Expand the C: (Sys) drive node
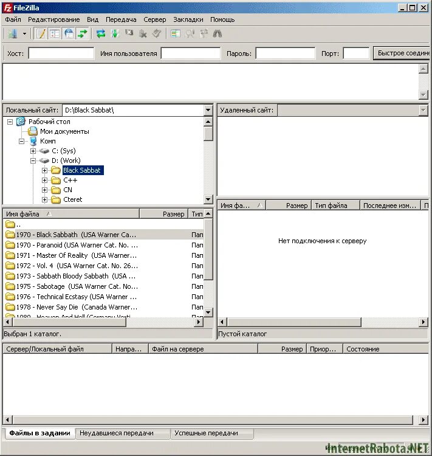 click(x=33, y=151)
